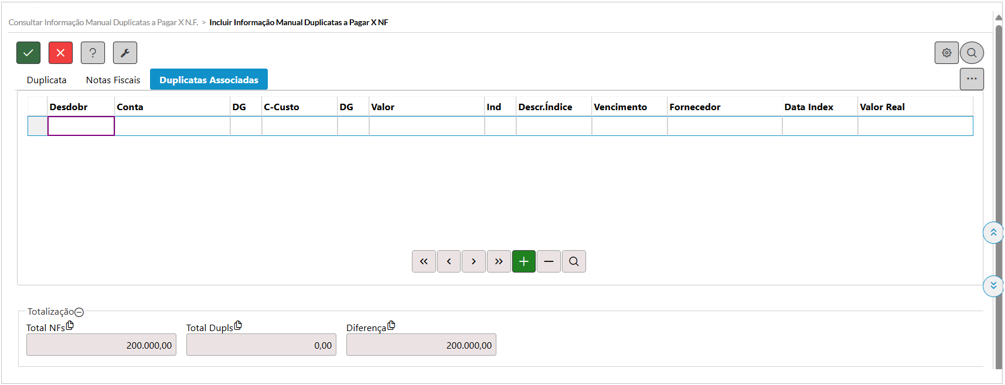Go to first record in grid
This screenshot has width=1005, height=385.
tap(424, 261)
